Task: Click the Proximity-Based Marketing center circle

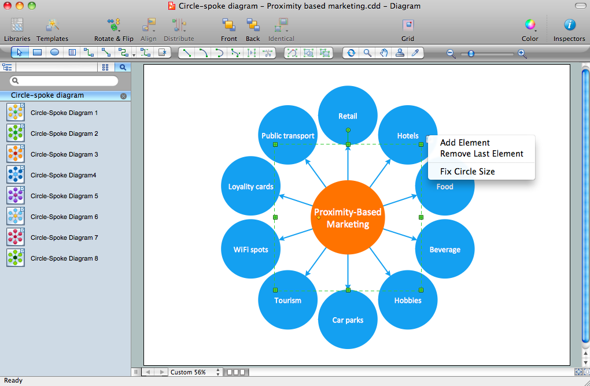Action: (x=348, y=218)
